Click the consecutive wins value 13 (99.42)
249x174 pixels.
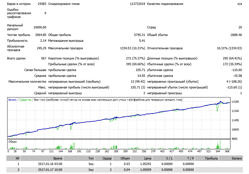138,81
